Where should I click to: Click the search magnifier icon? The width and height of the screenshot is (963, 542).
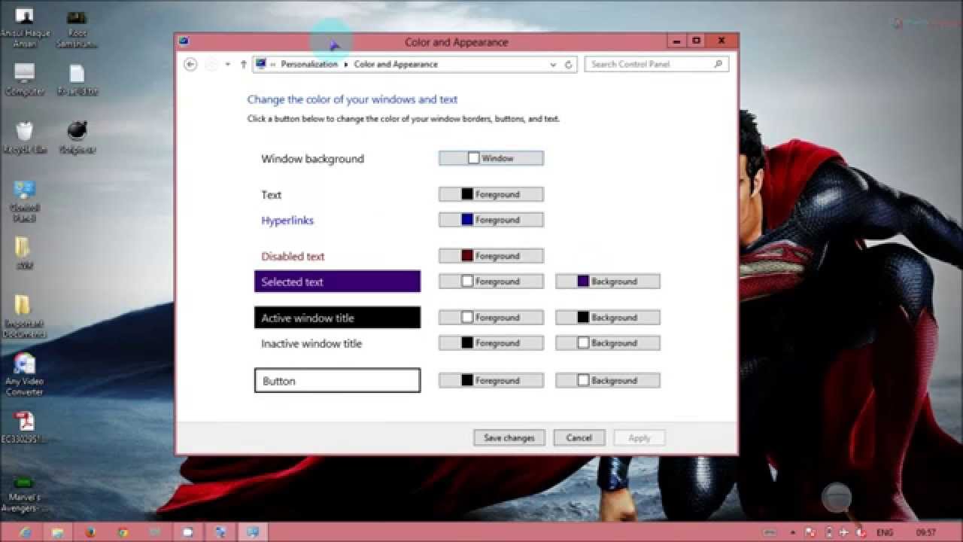click(x=718, y=65)
